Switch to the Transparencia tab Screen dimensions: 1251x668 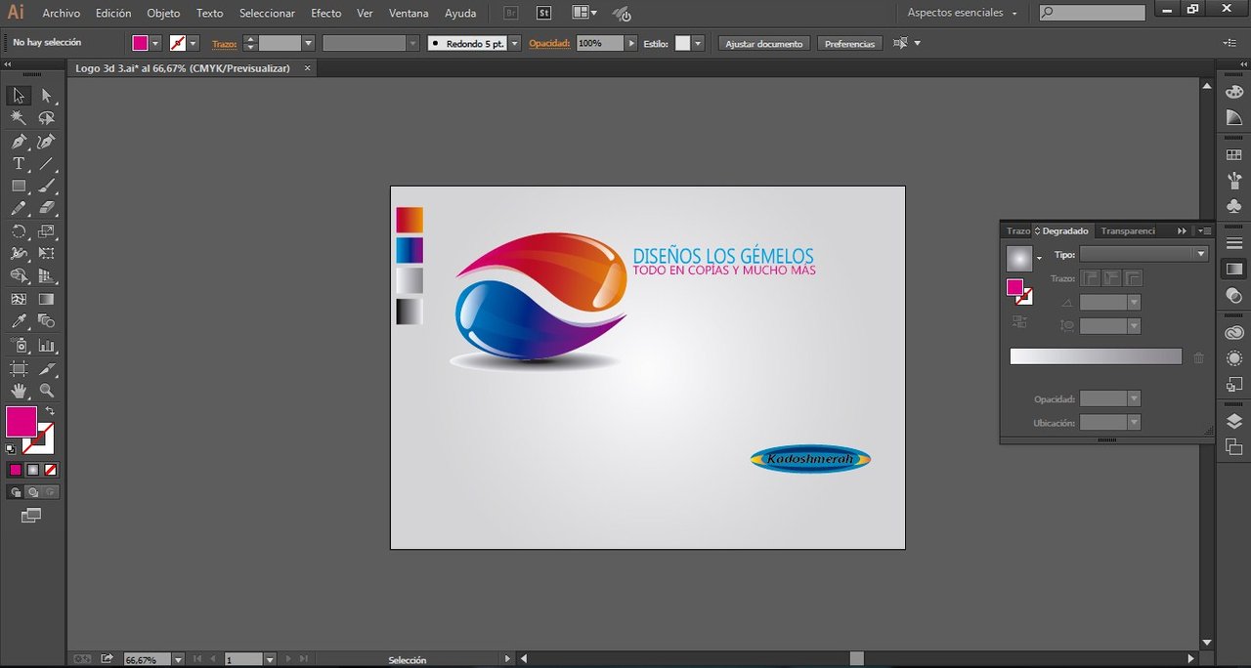click(x=1128, y=231)
